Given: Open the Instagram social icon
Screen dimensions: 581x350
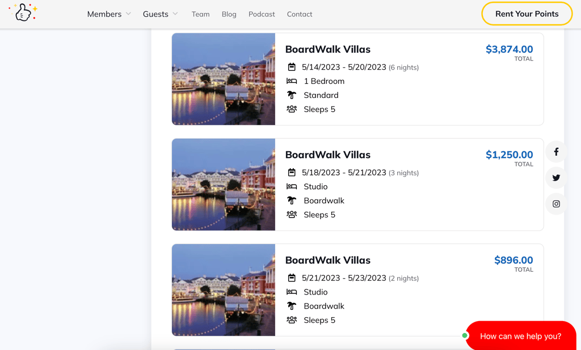Looking at the screenshot, I should (556, 204).
